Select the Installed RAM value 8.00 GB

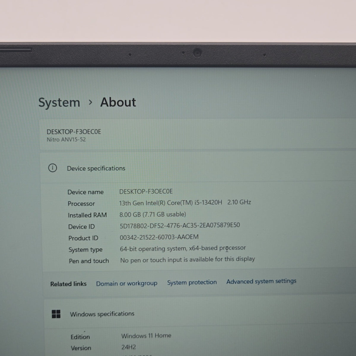click(153, 214)
